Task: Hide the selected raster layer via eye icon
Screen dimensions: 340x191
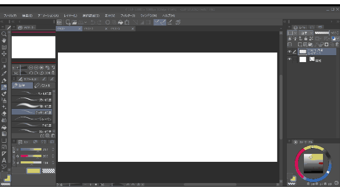Action: pos(290,52)
